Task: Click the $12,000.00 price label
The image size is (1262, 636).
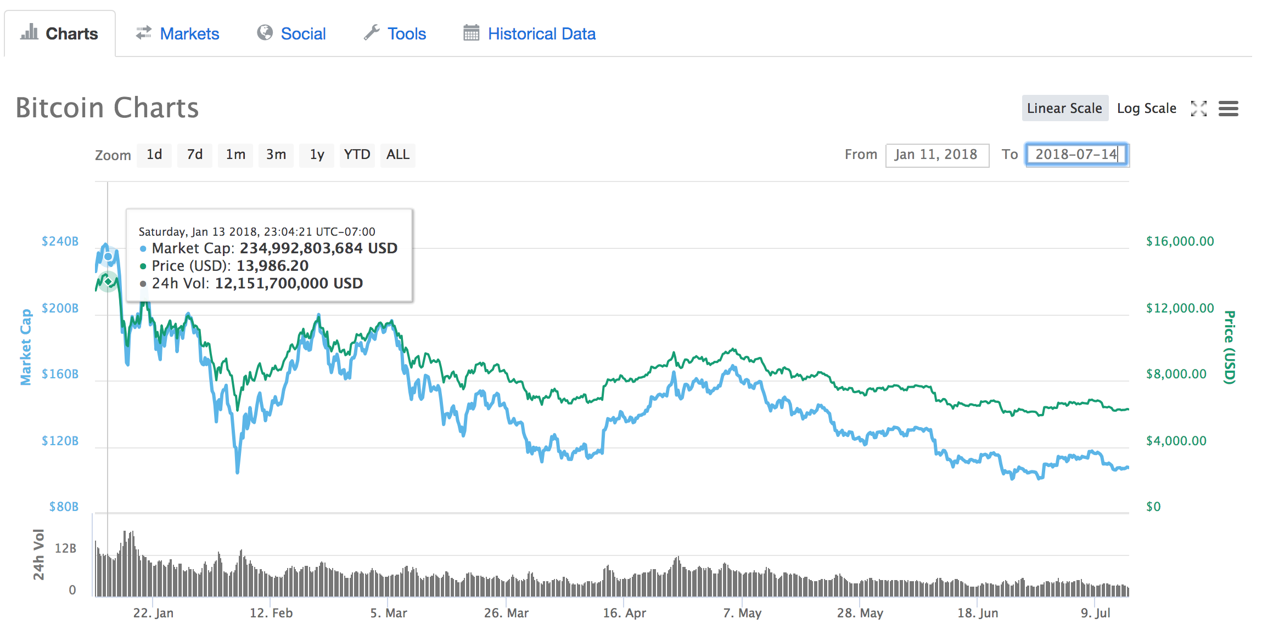Action: pos(1180,308)
